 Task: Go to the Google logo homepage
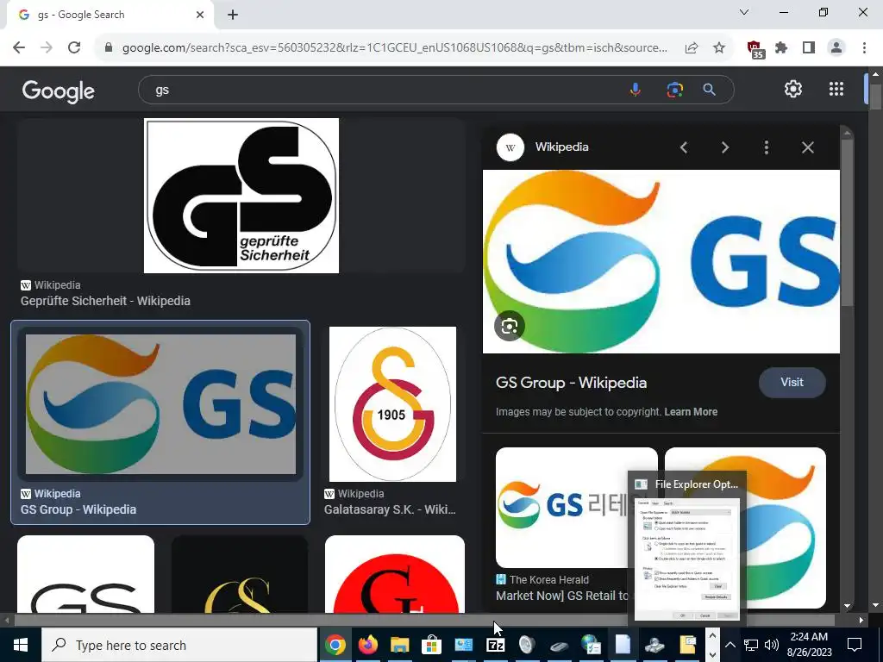click(x=59, y=91)
